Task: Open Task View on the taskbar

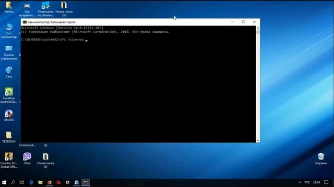Action: (x=22, y=182)
